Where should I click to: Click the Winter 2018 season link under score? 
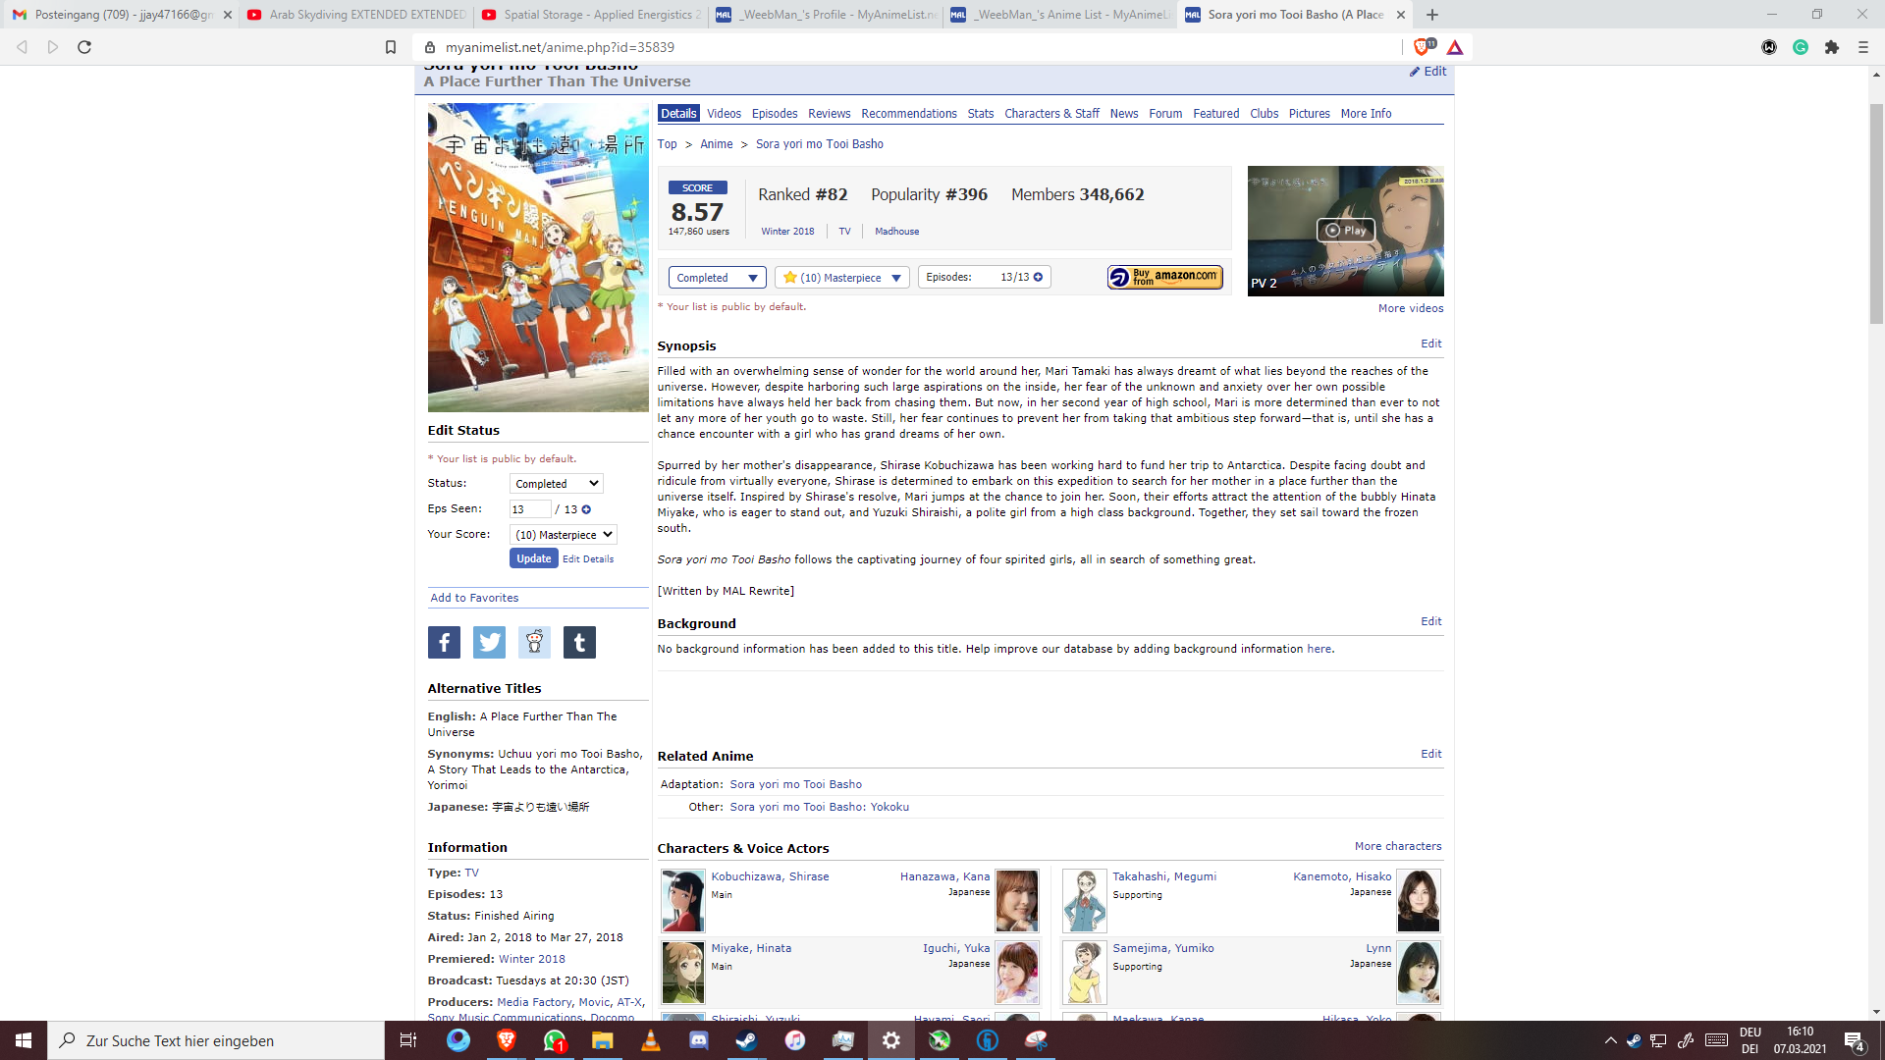pyautogui.click(x=787, y=232)
